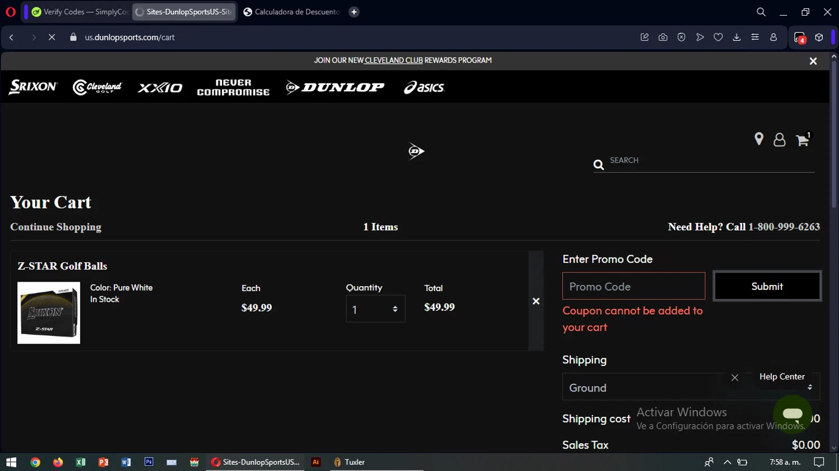
Task: Open Adobe Illustrator from the taskbar
Action: 316,462
